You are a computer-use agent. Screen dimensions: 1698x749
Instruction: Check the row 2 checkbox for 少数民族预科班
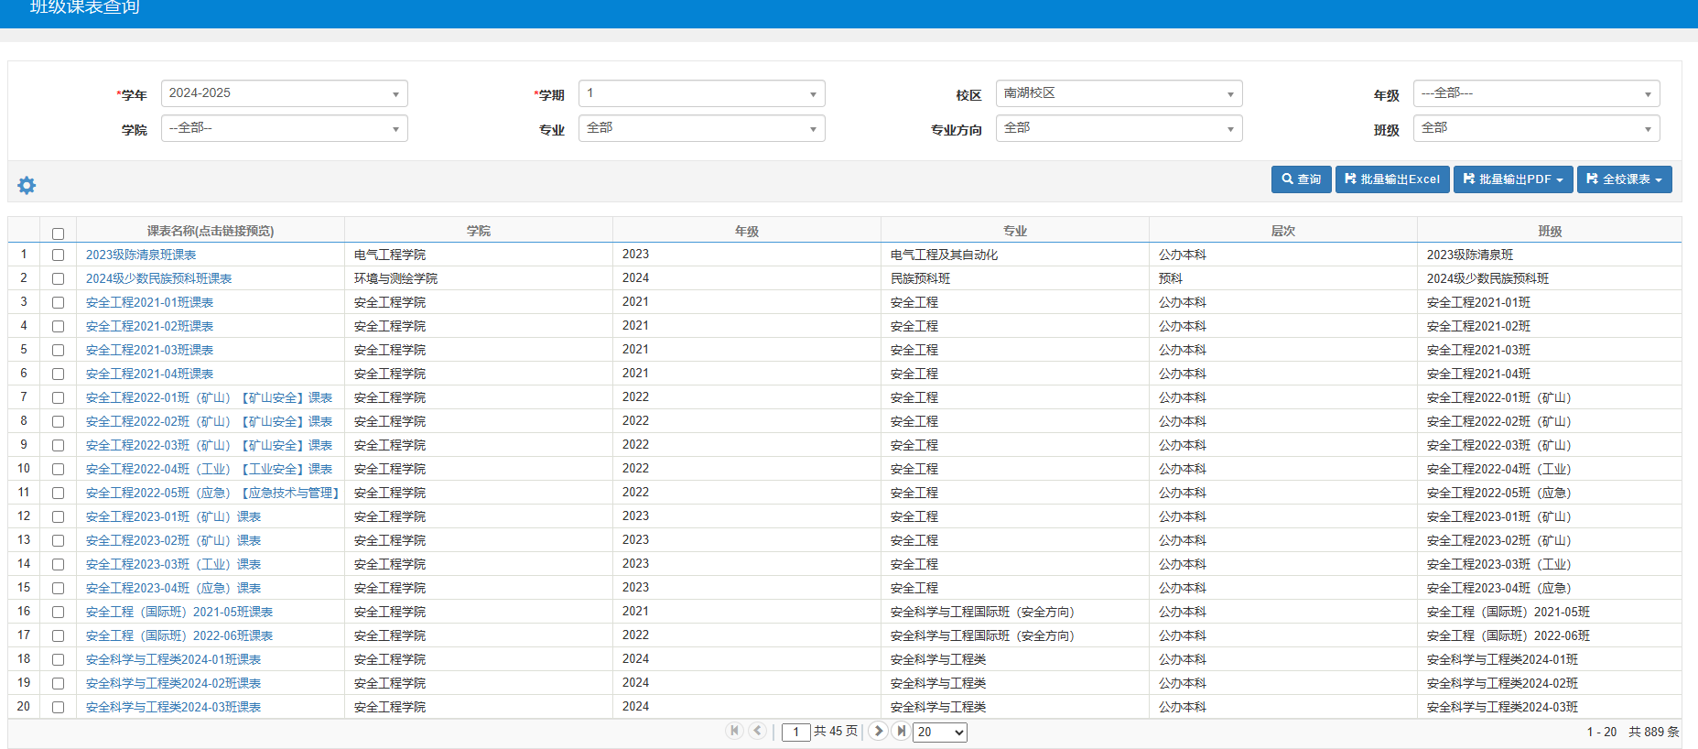tap(58, 278)
